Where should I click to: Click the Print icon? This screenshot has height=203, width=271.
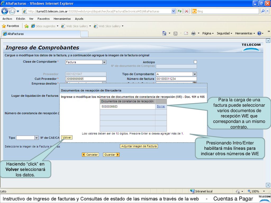point(193,33)
